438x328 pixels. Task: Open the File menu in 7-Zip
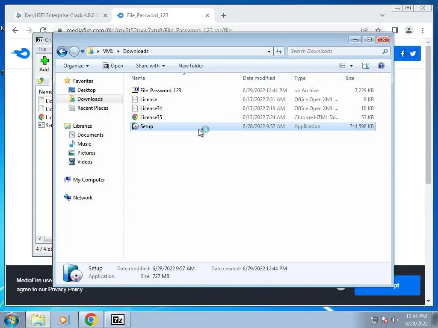(x=42, y=49)
